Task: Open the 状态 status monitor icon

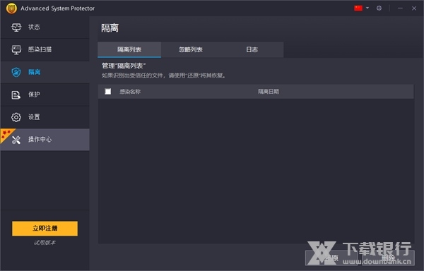Action: (16, 28)
